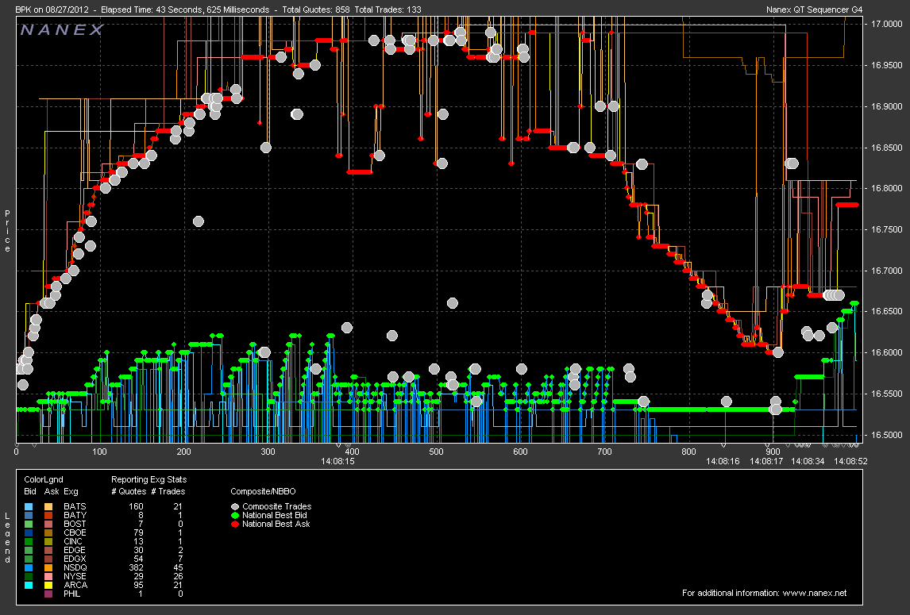Viewport: 910px width, 615px height.
Task: Click the '# Quotes' column header
Action: coord(129,491)
